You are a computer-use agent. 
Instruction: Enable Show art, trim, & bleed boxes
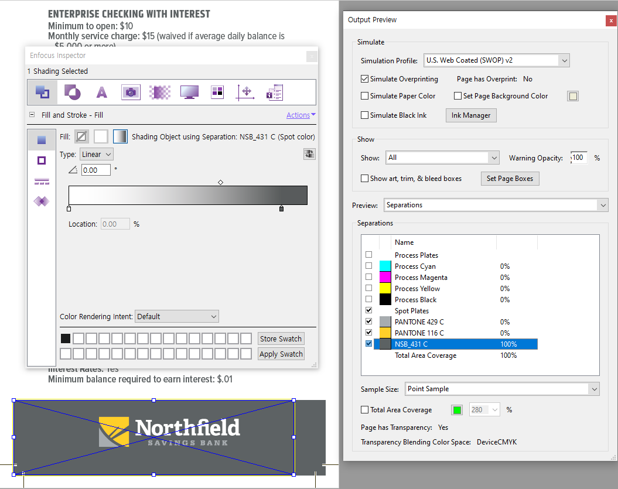point(364,179)
